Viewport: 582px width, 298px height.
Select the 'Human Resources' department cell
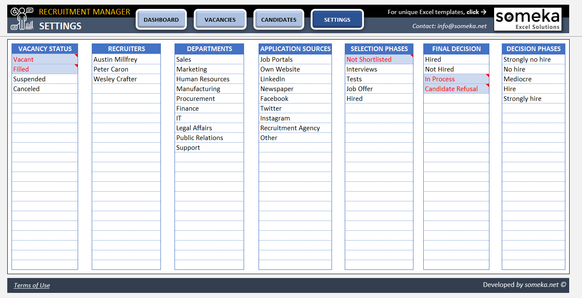(209, 79)
